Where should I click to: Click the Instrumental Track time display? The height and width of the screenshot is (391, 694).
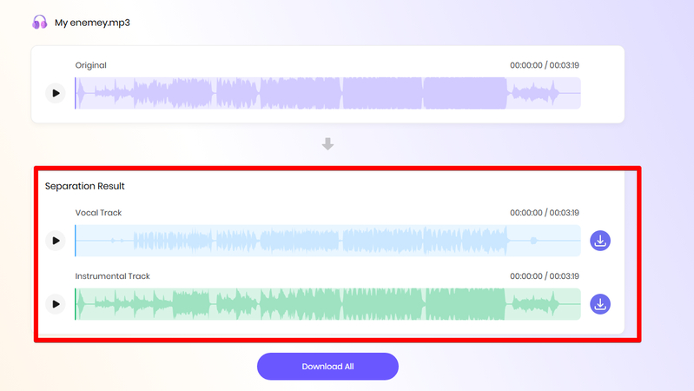pos(545,276)
